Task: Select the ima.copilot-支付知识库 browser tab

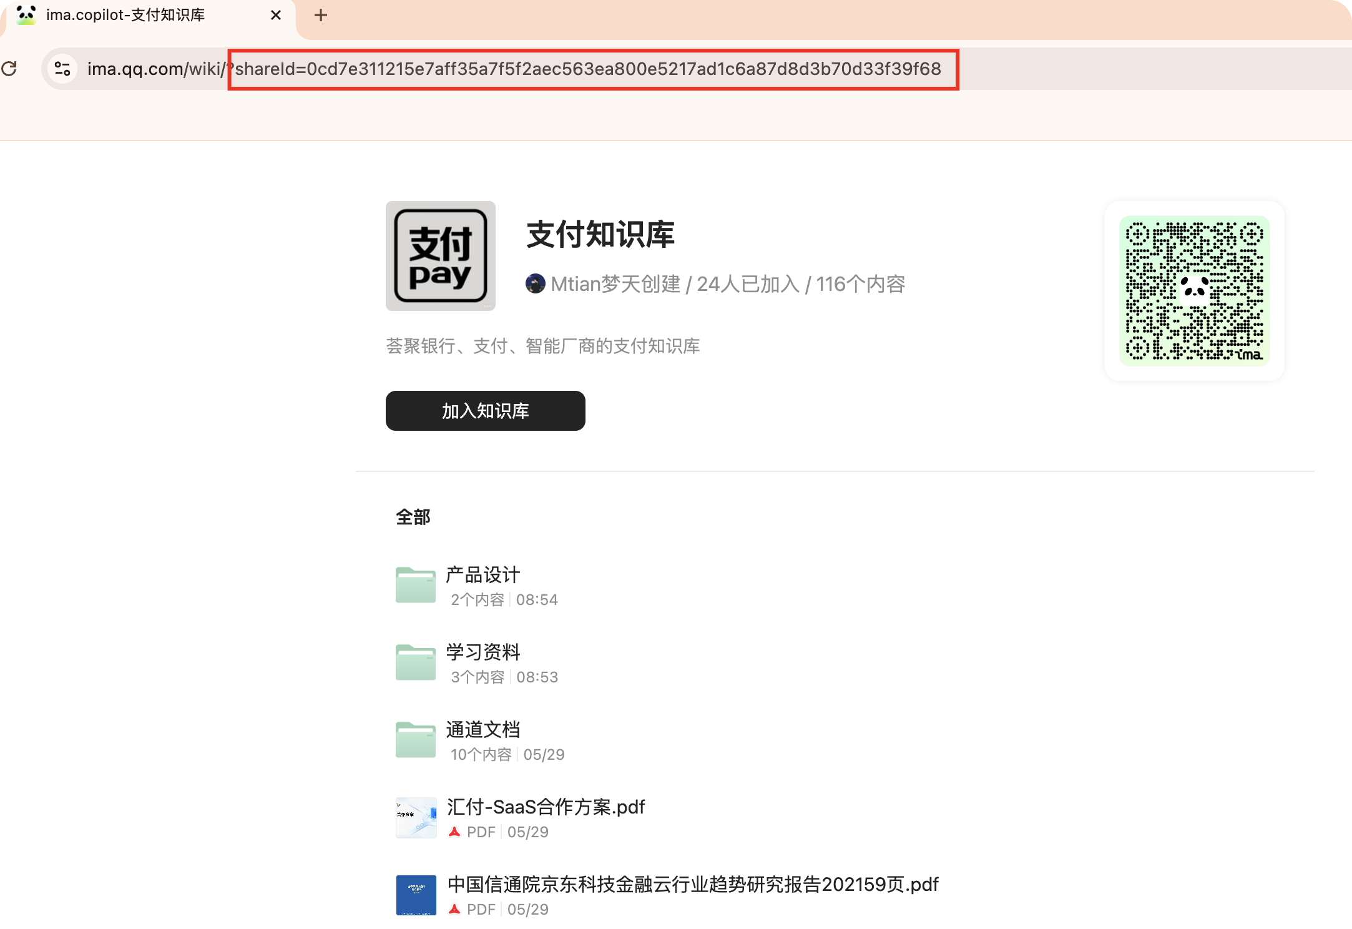Action: click(x=125, y=15)
